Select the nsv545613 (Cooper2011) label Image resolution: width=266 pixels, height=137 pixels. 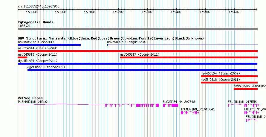(38, 54)
